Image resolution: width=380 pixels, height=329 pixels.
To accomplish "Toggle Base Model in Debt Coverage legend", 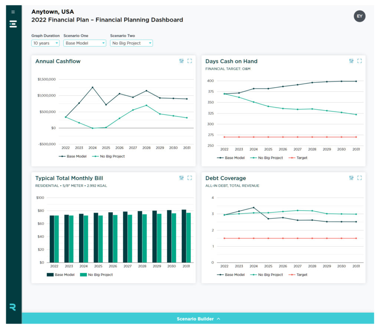I will (231, 275).
